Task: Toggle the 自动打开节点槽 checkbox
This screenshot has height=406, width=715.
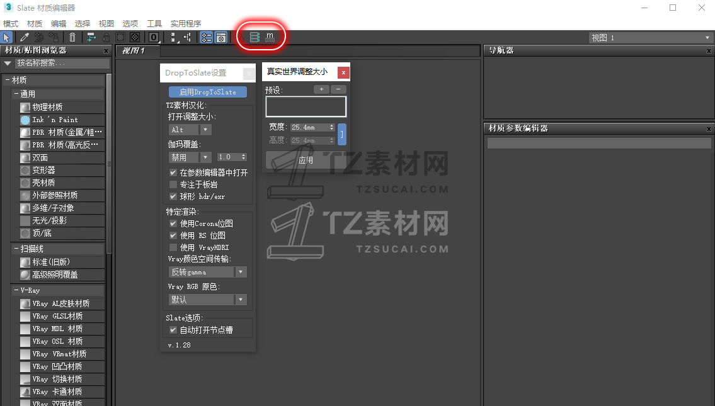Action: pyautogui.click(x=173, y=330)
